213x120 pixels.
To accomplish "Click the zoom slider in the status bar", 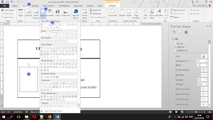I will (x=196, y=112).
